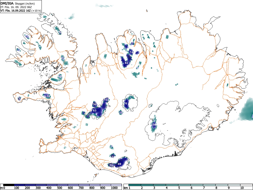
Task: Click the '6' label on the km legend
Action: click(x=192, y=188)
